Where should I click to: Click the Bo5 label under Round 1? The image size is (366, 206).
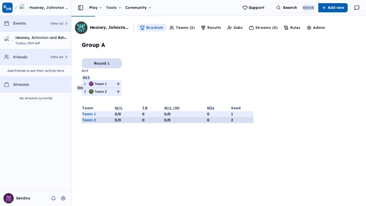point(85,70)
